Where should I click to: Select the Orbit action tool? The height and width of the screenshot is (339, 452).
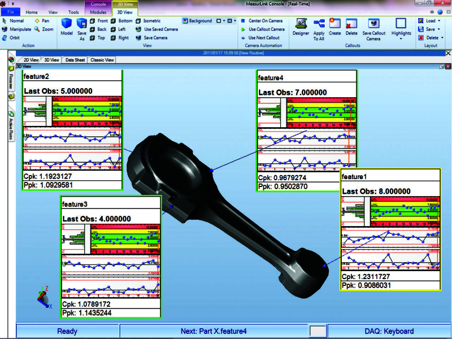click(12, 37)
